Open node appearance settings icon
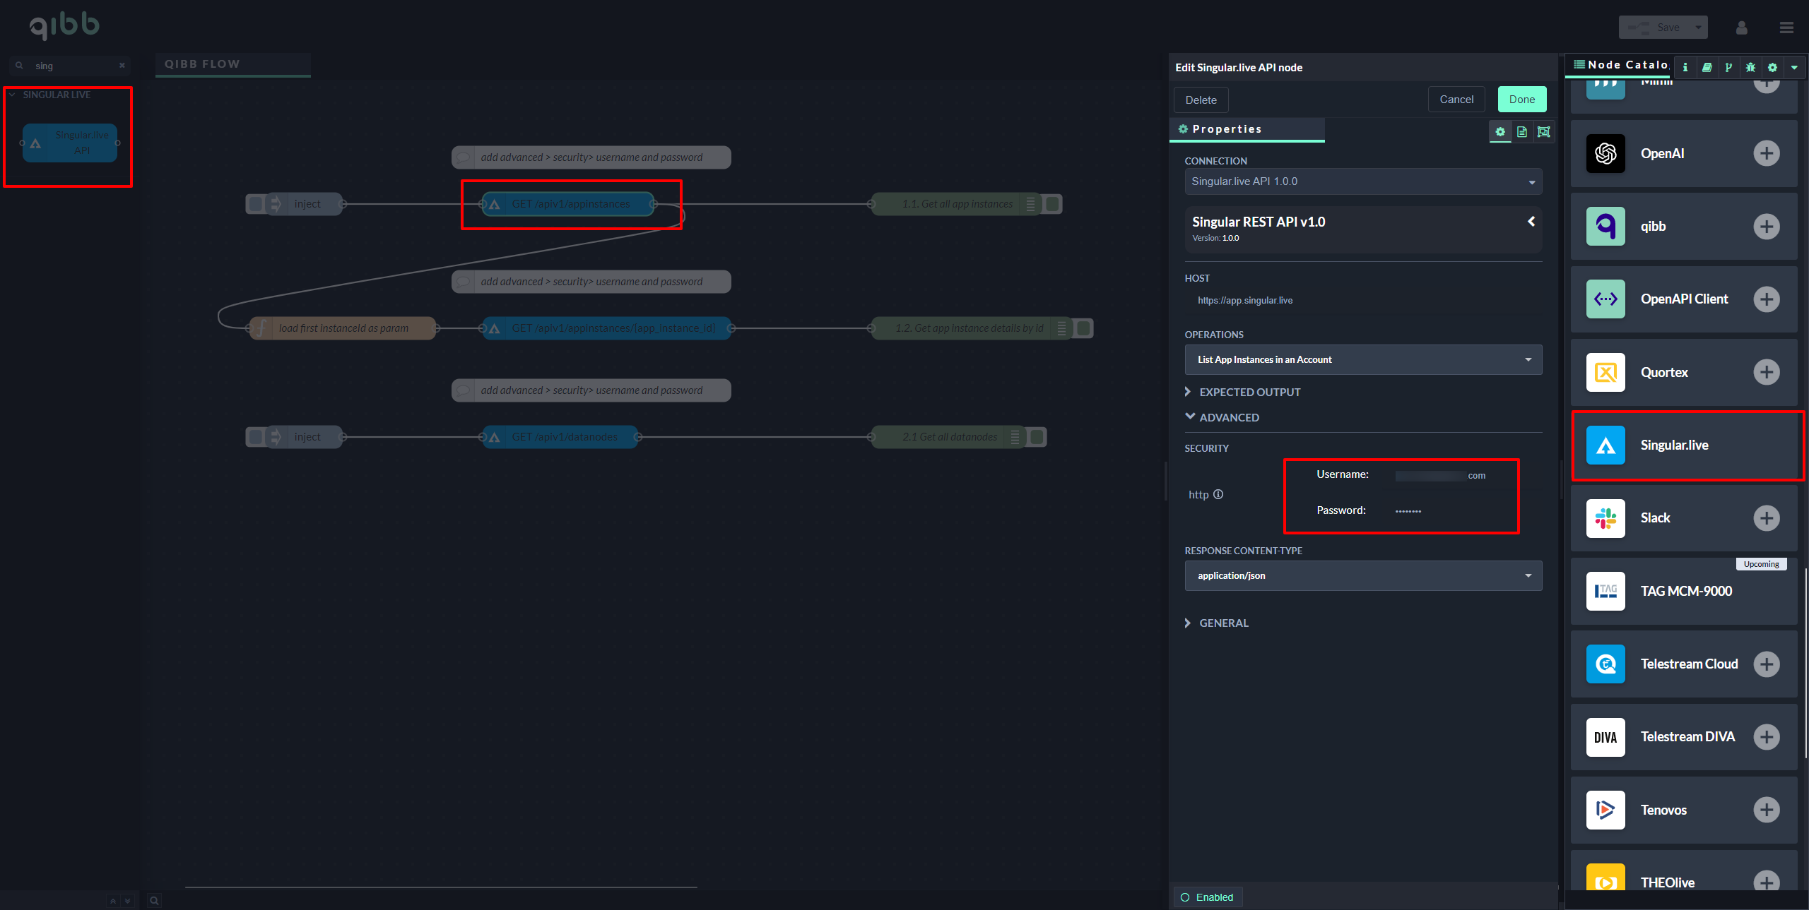This screenshot has height=910, width=1809. [x=1544, y=131]
